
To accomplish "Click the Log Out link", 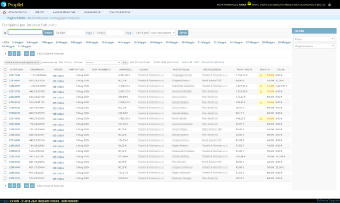I will (x=321, y=5).
